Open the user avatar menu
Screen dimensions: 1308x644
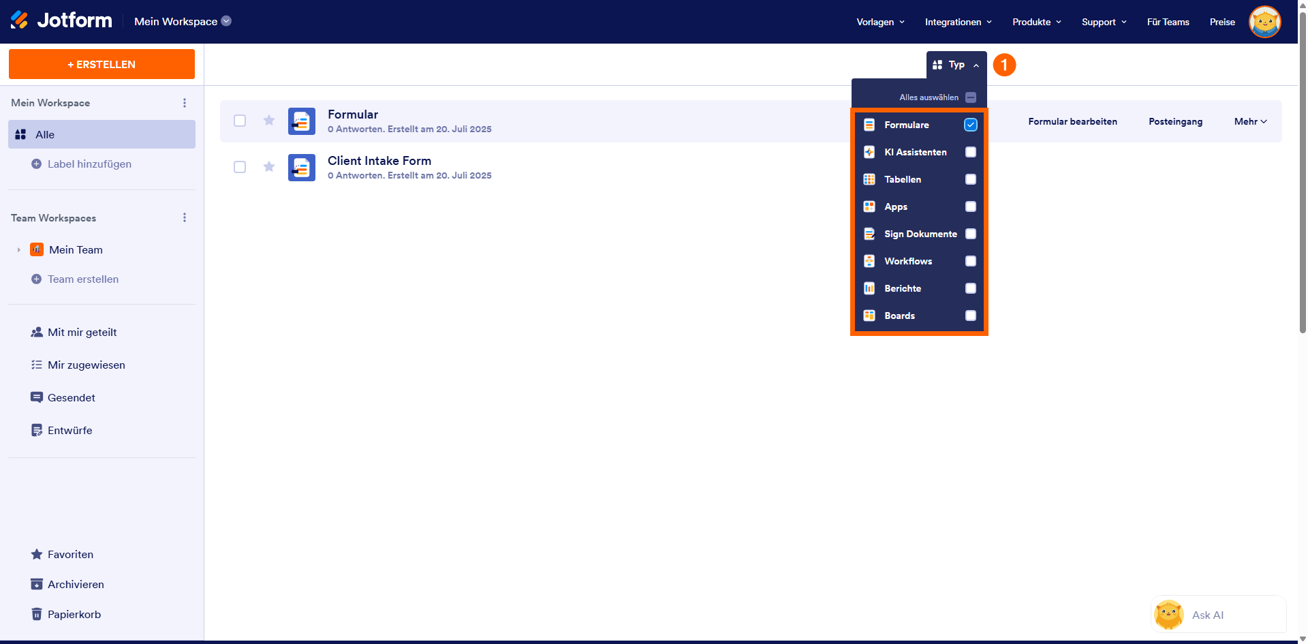click(1265, 22)
